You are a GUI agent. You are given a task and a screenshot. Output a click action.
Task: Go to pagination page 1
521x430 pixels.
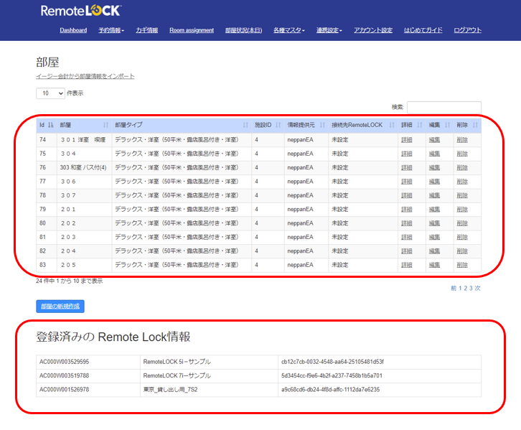point(460,288)
